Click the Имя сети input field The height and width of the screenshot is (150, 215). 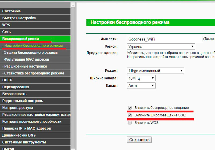point(164,39)
